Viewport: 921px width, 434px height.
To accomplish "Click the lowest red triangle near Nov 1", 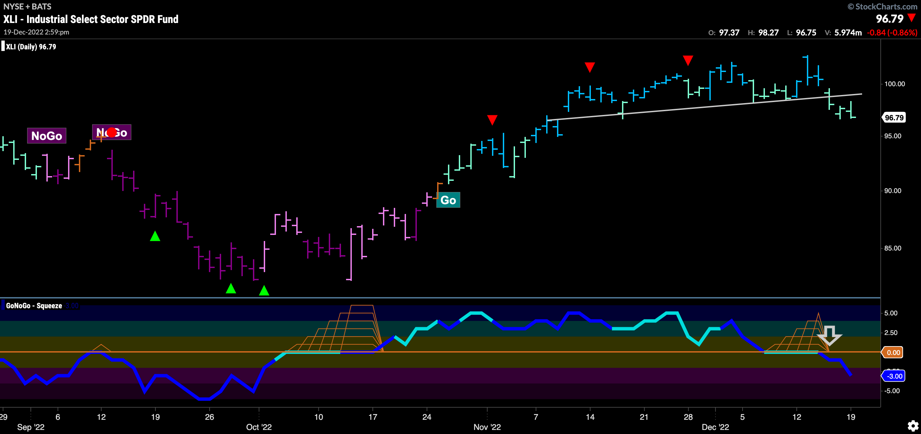I will point(492,120).
